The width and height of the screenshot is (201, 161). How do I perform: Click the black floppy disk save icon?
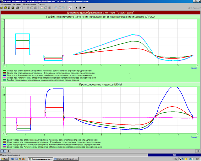click(x=9, y=8)
